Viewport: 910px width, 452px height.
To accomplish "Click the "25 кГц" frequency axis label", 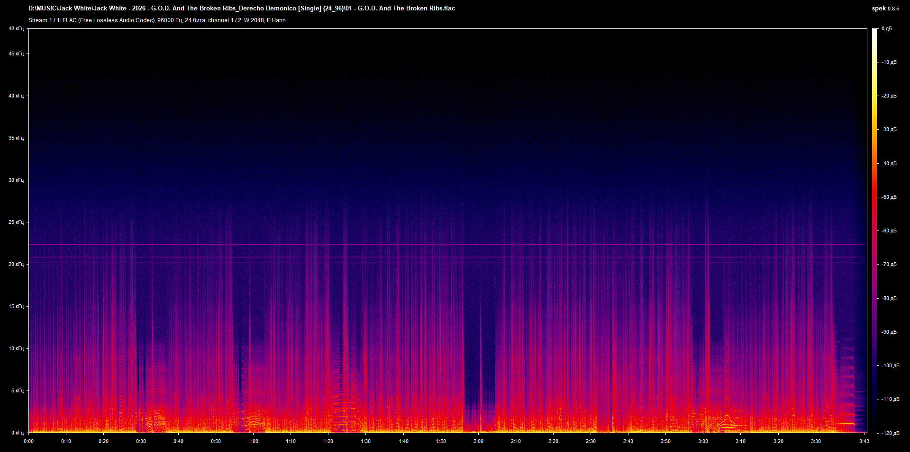I will point(17,222).
